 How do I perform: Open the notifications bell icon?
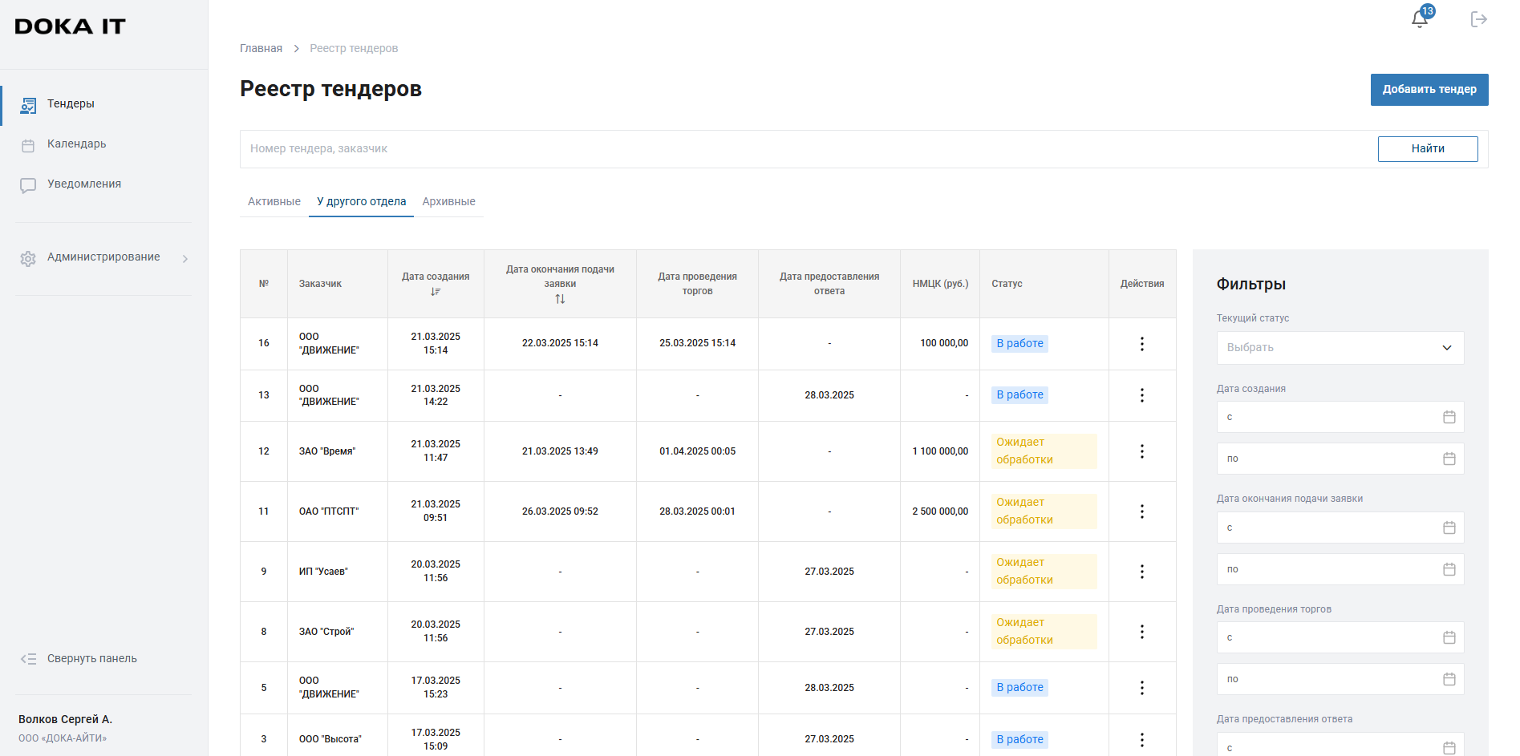click(1419, 19)
